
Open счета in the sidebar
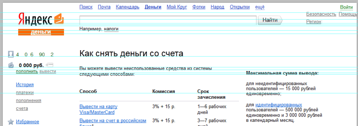click(x=22, y=108)
